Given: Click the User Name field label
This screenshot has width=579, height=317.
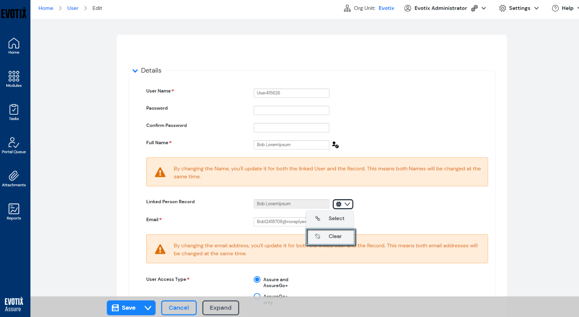Looking at the screenshot, I should tap(159, 91).
